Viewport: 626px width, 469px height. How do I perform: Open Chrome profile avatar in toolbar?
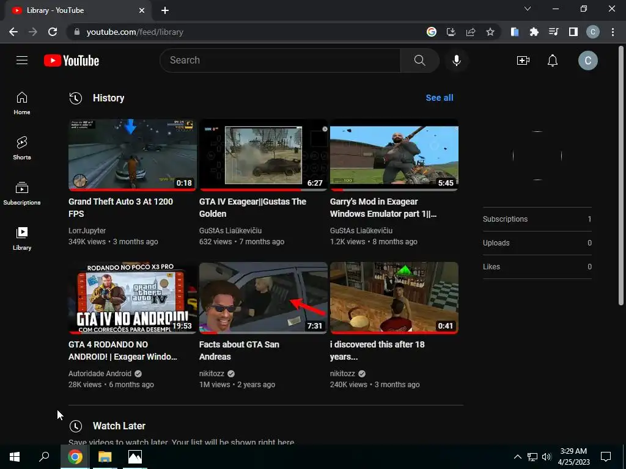tap(593, 32)
